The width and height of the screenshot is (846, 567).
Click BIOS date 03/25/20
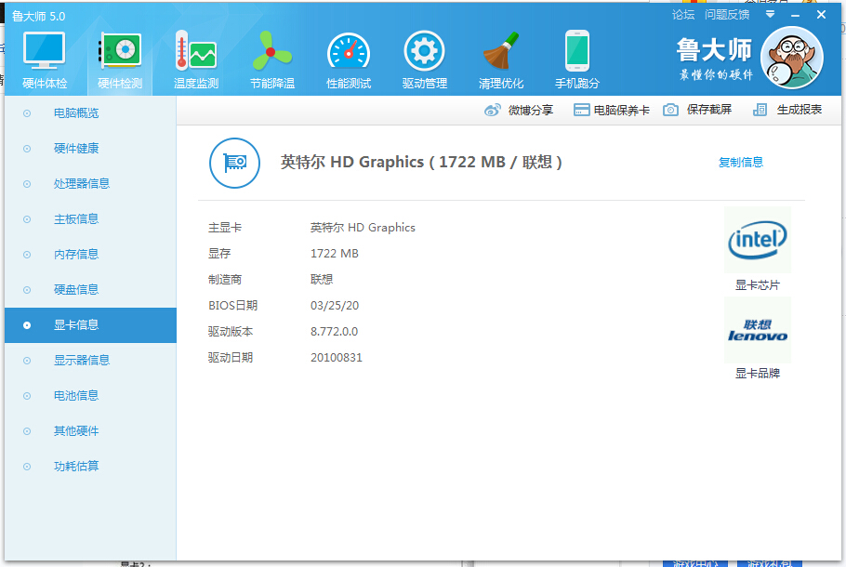335,306
